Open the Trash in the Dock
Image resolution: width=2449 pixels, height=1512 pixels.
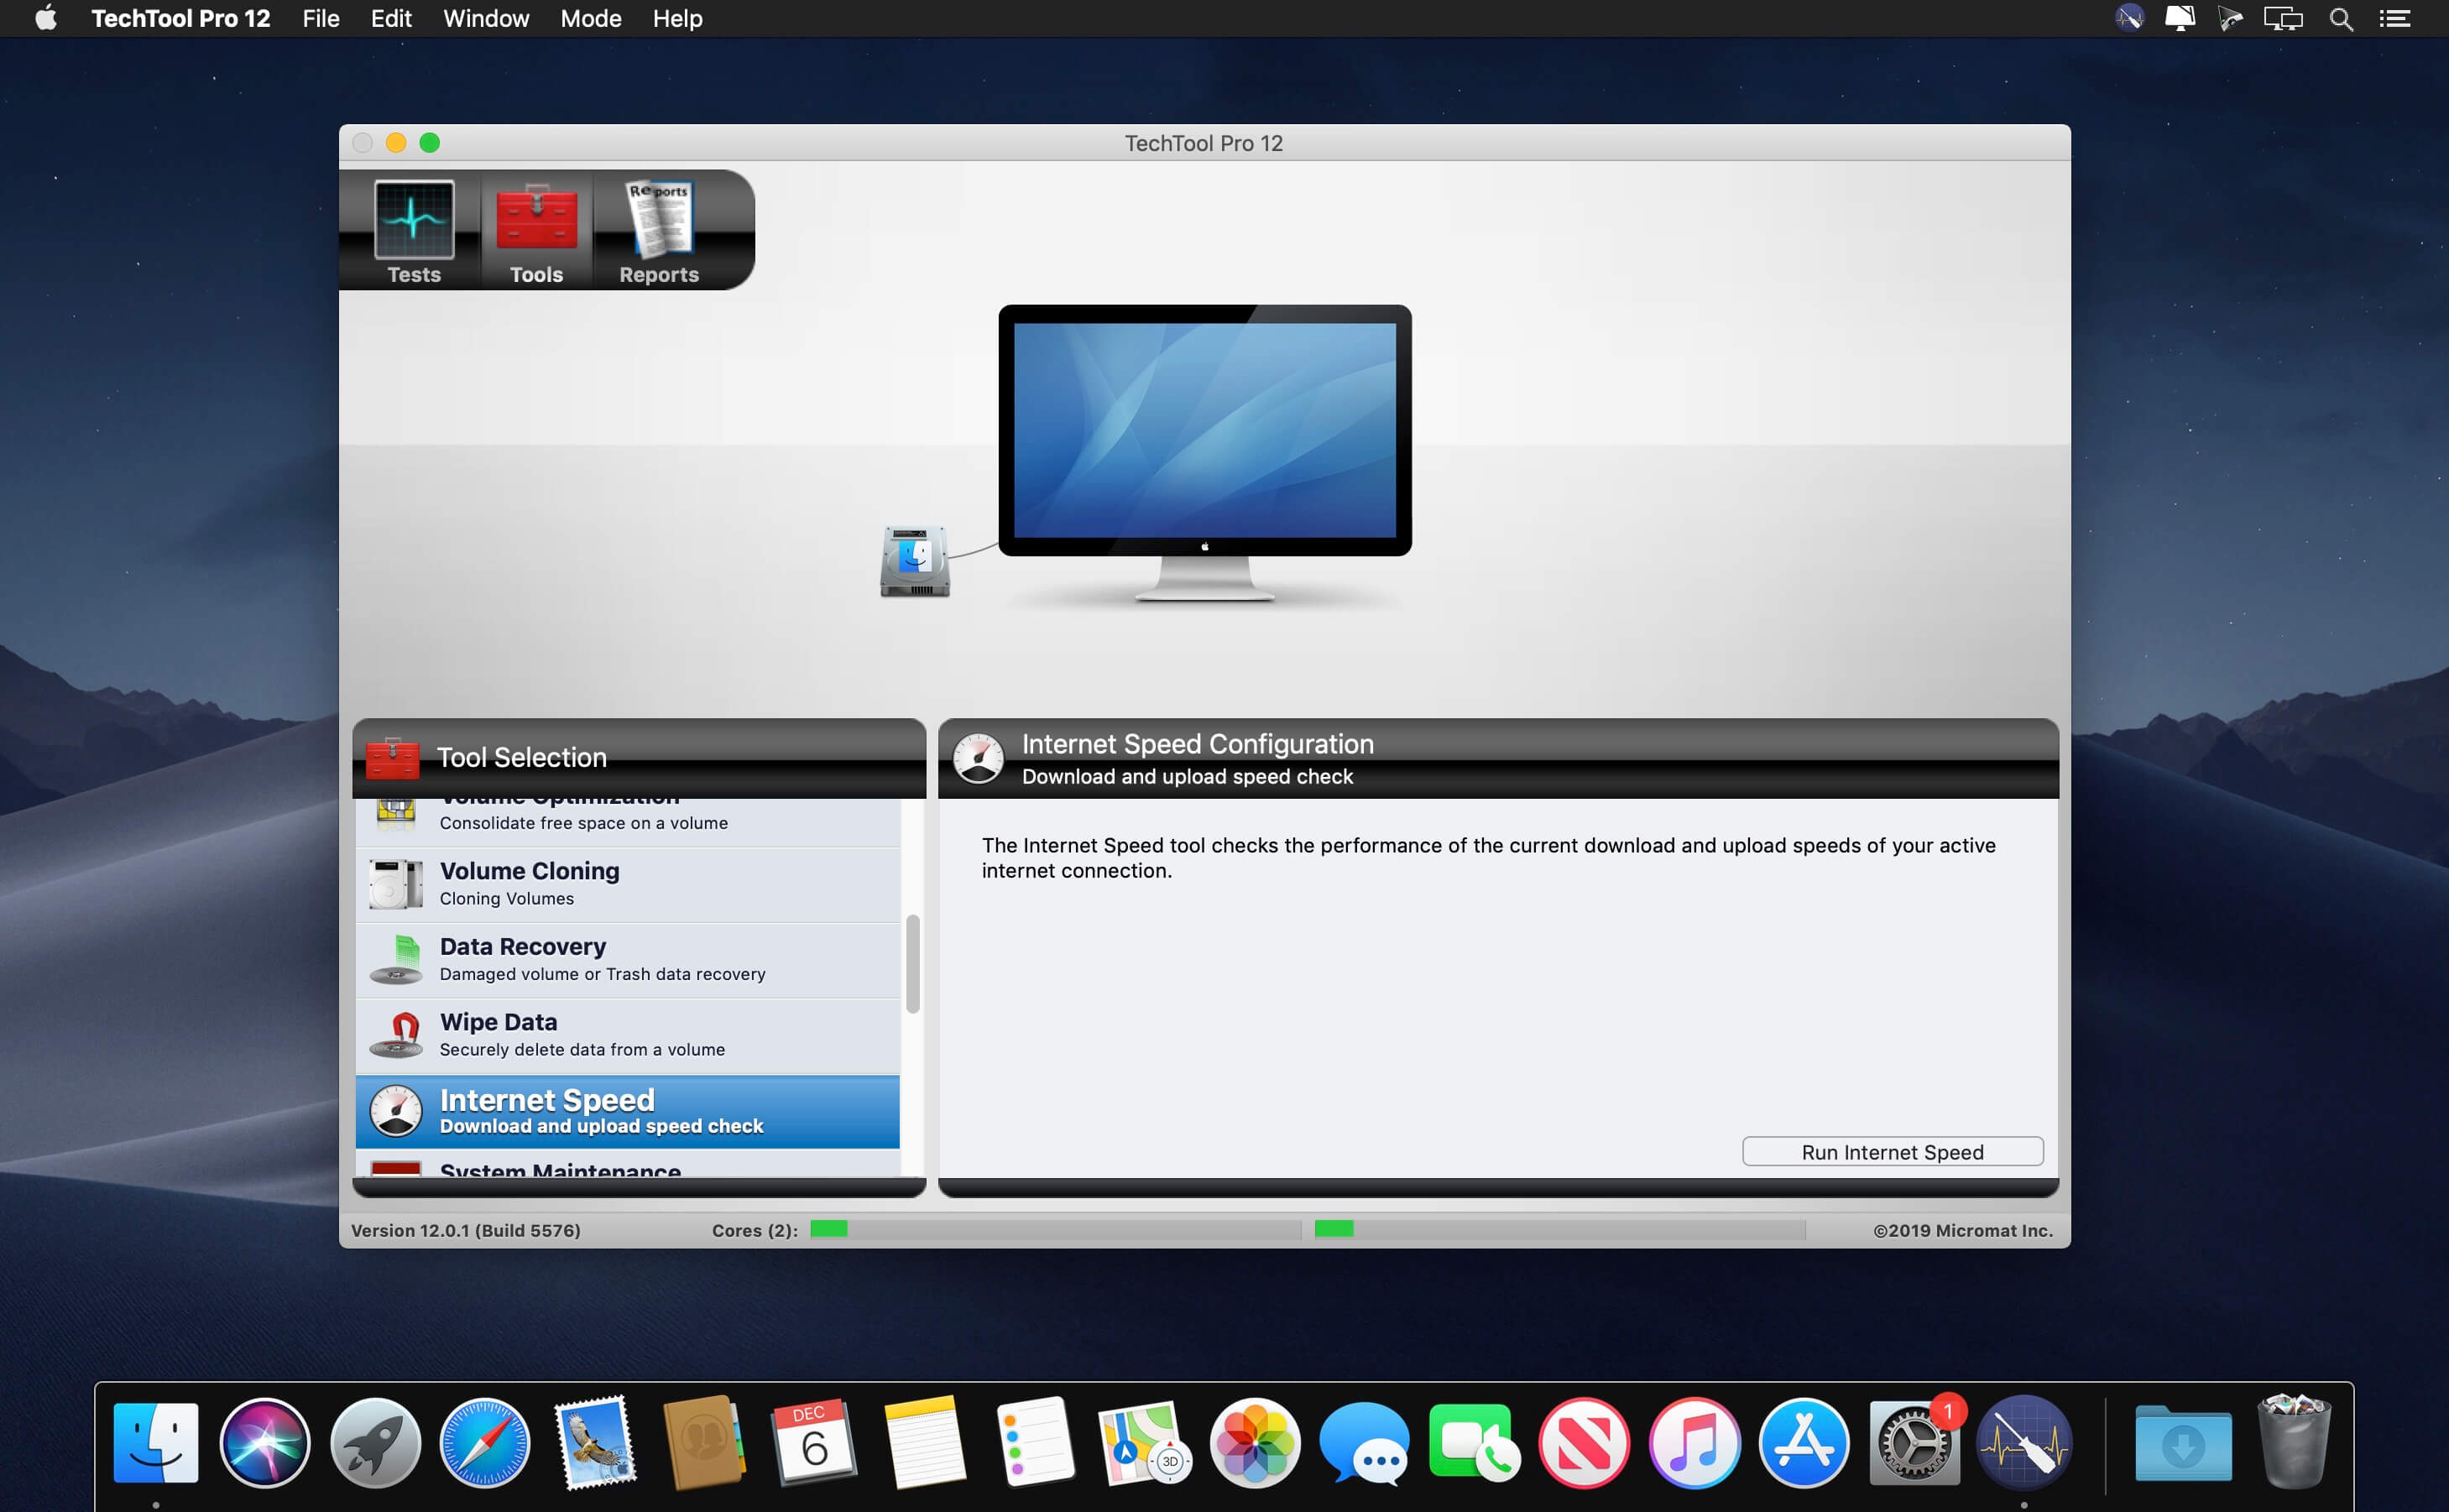click(2294, 1442)
